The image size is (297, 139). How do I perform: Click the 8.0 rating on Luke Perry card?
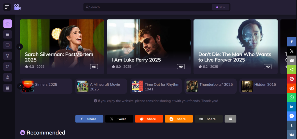(116, 66)
